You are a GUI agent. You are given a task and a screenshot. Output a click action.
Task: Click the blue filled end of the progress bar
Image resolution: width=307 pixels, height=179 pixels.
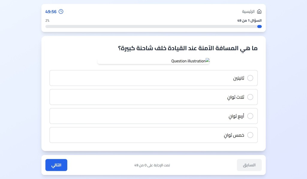[x=260, y=27]
